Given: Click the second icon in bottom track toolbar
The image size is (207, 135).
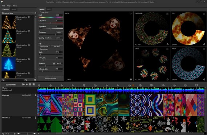Looking at the screenshot, I should pos(6,134).
